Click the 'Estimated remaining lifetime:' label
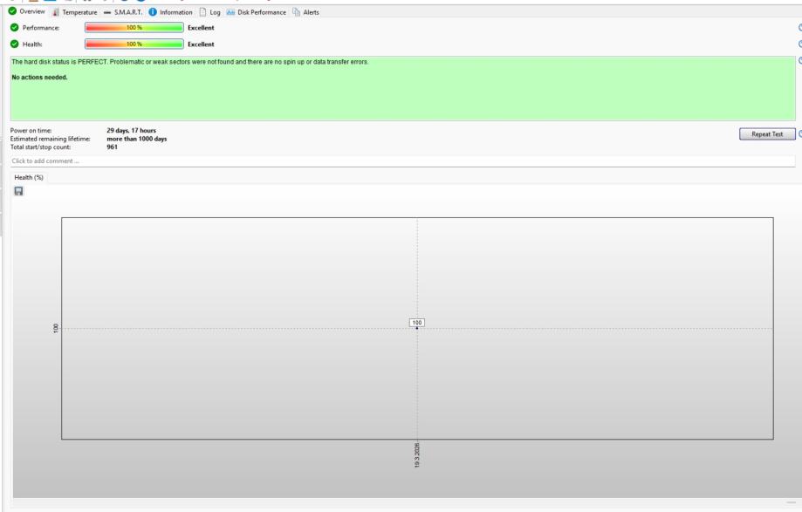Screen dimensions: 802x512 click(50, 139)
